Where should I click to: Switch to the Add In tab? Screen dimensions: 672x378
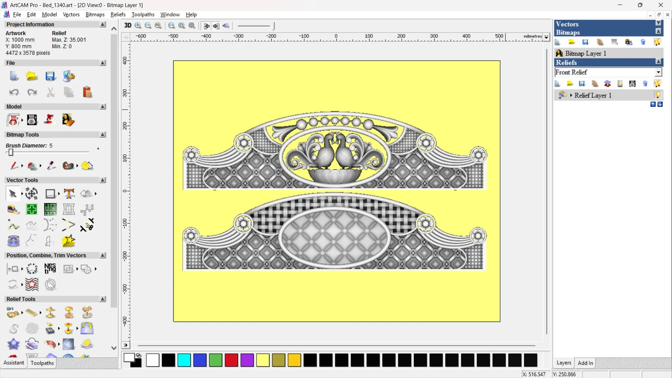click(585, 363)
